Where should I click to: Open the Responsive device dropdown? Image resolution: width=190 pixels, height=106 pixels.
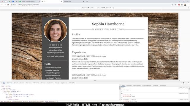(x=85, y=8)
